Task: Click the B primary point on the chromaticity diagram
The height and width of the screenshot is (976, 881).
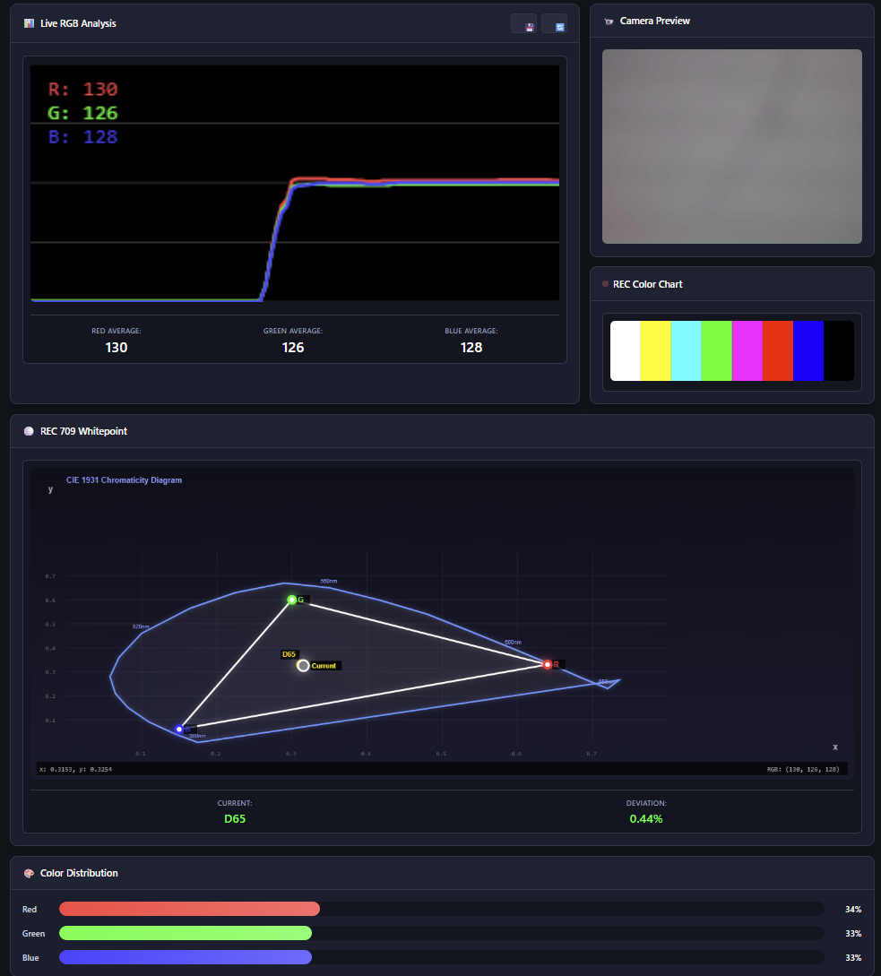Action: pyautogui.click(x=179, y=730)
